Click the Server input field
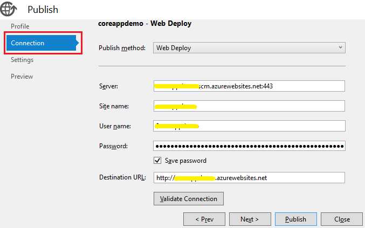This screenshot has height=228, width=365. click(x=249, y=86)
